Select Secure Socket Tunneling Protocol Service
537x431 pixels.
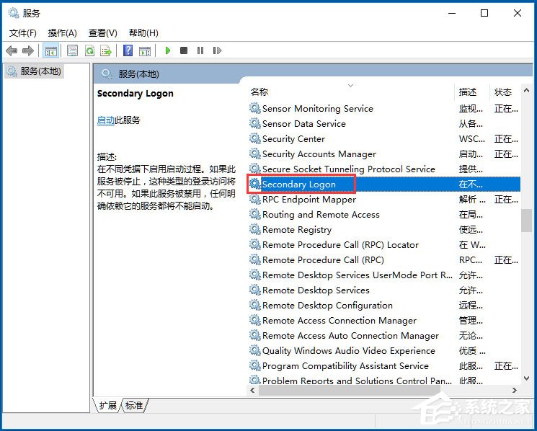[x=383, y=169]
